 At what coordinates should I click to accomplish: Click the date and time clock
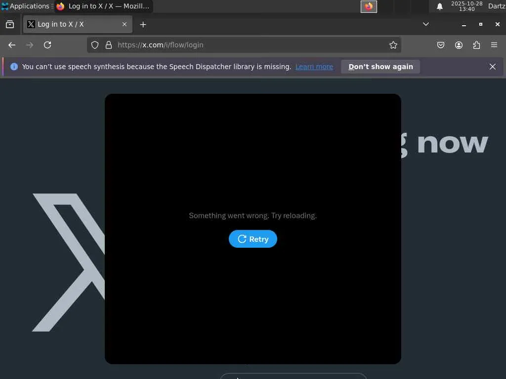466,6
